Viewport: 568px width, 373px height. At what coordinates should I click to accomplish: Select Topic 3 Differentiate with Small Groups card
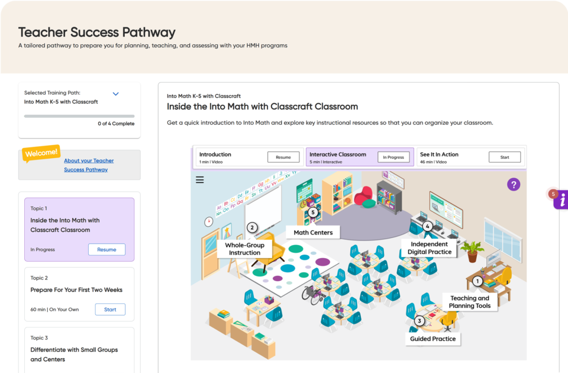click(79, 350)
